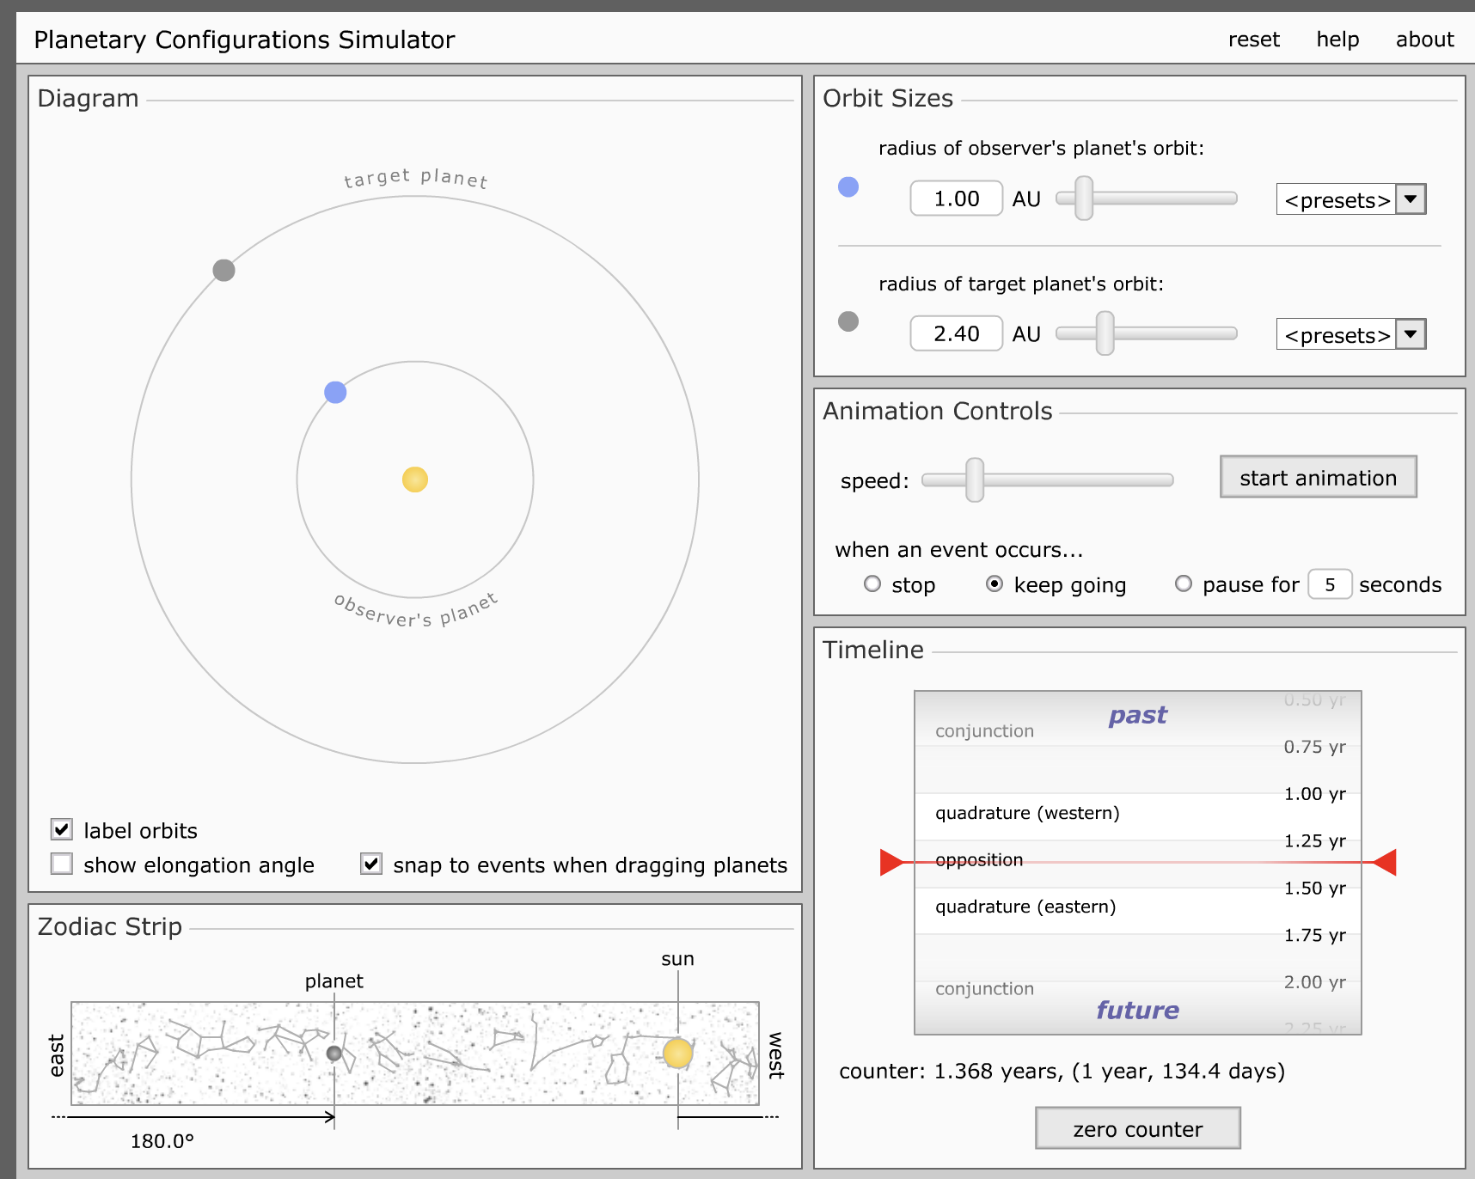Click the past label on the timeline
1475x1179 pixels.
click(1137, 715)
